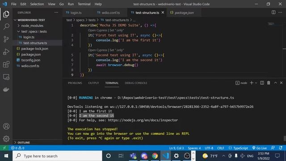Open the Go menu
The width and height of the screenshot is (286, 161).
(x=62, y=4)
